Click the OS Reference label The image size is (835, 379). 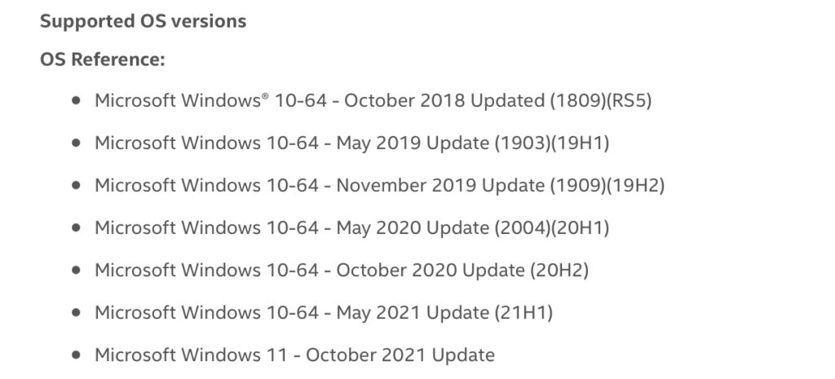tap(102, 59)
